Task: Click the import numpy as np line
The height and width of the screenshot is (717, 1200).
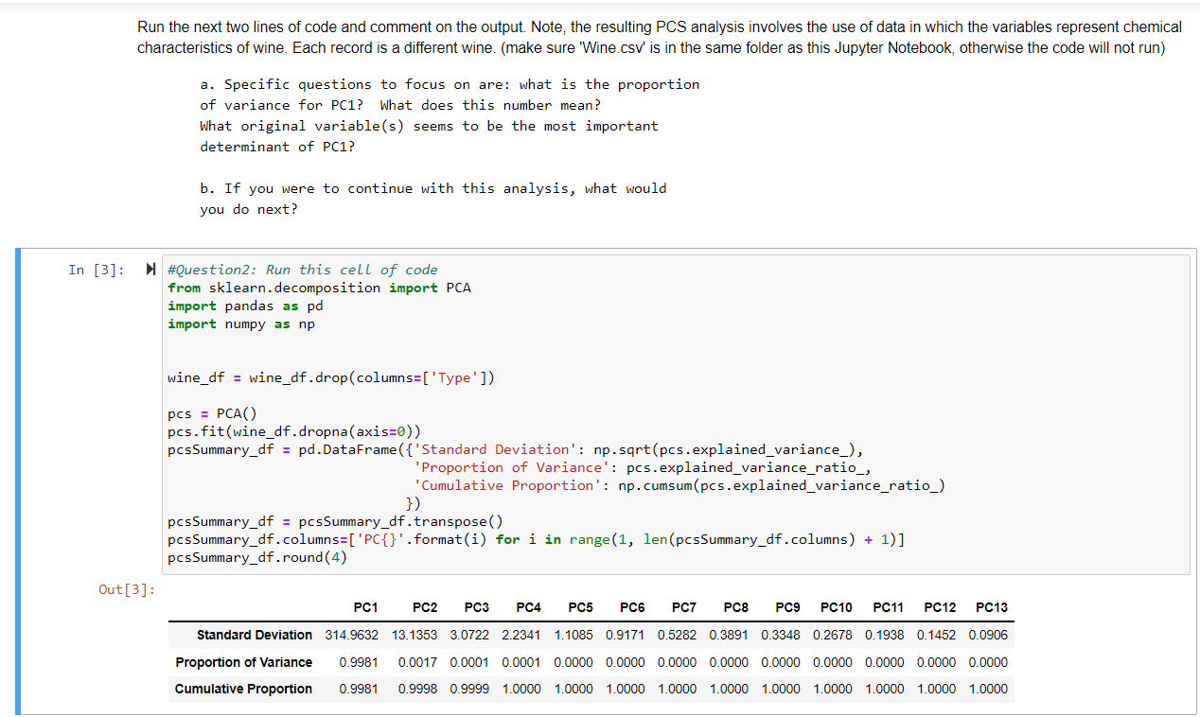Action: coord(238,324)
